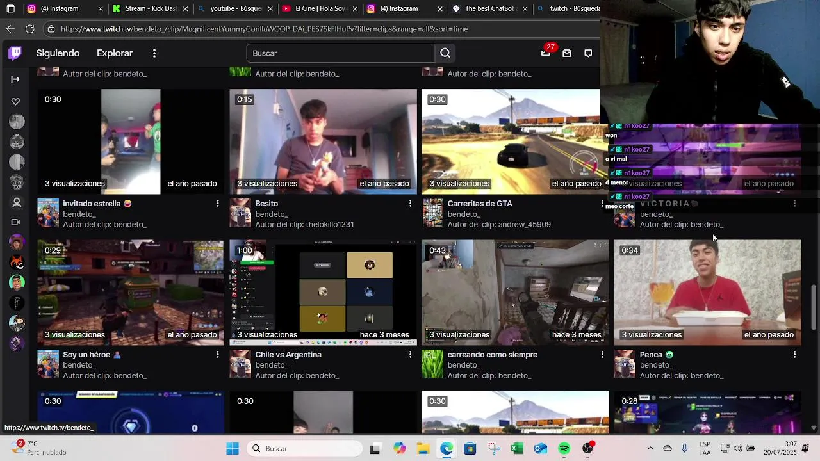
Task: Play the Besito clip thumbnail
Action: (323, 142)
